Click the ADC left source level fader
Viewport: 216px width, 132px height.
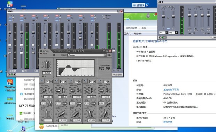coord(163,16)
